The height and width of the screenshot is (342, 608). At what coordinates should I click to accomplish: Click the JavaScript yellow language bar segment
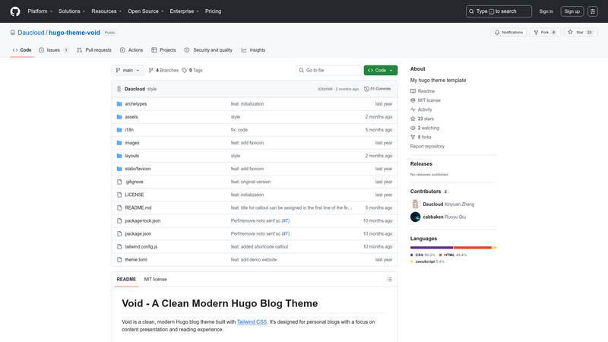point(495,248)
